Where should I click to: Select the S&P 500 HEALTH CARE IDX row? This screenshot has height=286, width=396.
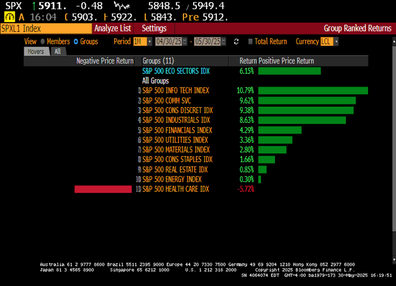coord(176,189)
